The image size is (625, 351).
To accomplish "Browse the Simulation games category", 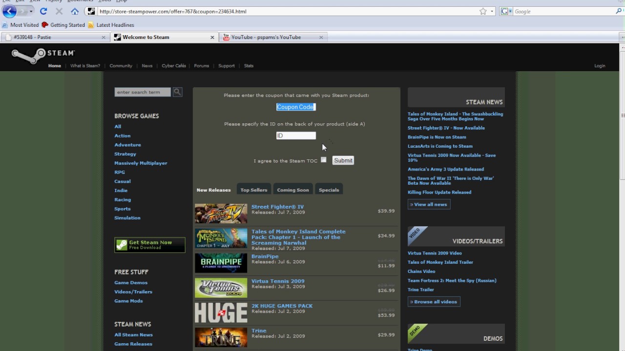I will [x=127, y=217].
